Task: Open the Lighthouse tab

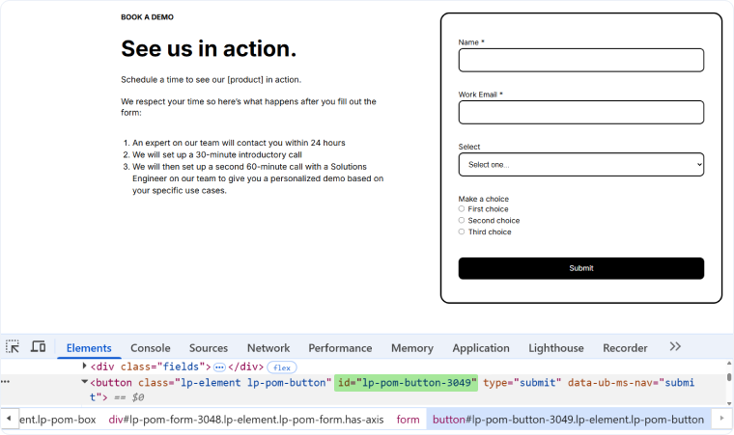Action: click(x=556, y=348)
